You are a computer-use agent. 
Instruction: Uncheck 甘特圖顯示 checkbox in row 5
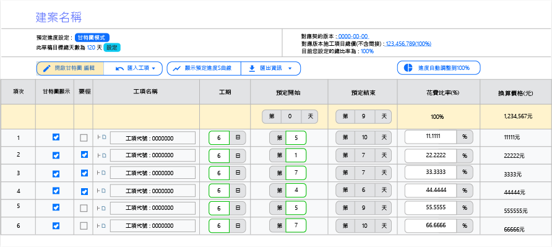tap(56, 207)
